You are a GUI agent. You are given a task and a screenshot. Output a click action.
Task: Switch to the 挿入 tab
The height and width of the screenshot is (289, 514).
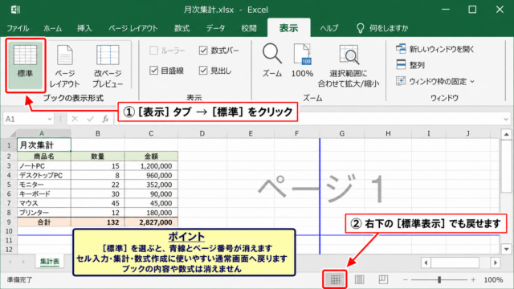84,28
